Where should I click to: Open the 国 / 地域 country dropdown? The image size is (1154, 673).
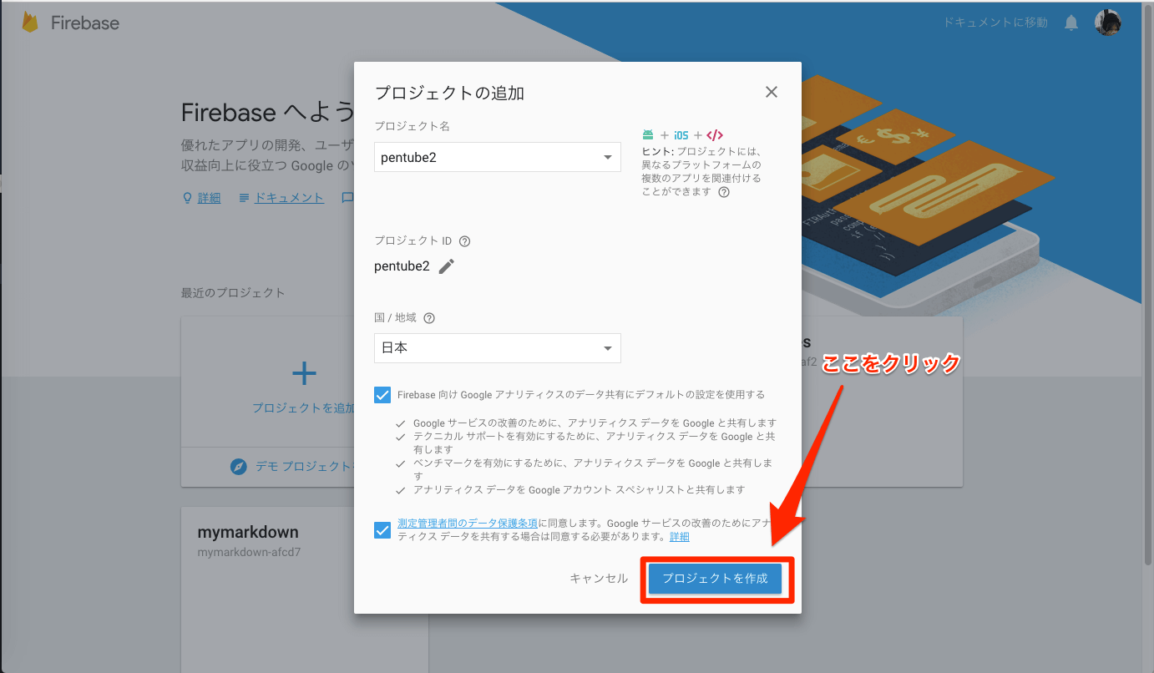tap(498, 348)
